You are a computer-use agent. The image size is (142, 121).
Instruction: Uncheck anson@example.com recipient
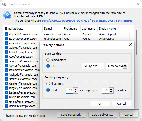click(6, 43)
